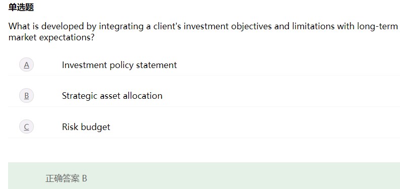Viewport: 400px width, 189px height.
Task: Click the word 'Investment' in option A
Action: click(x=84, y=65)
